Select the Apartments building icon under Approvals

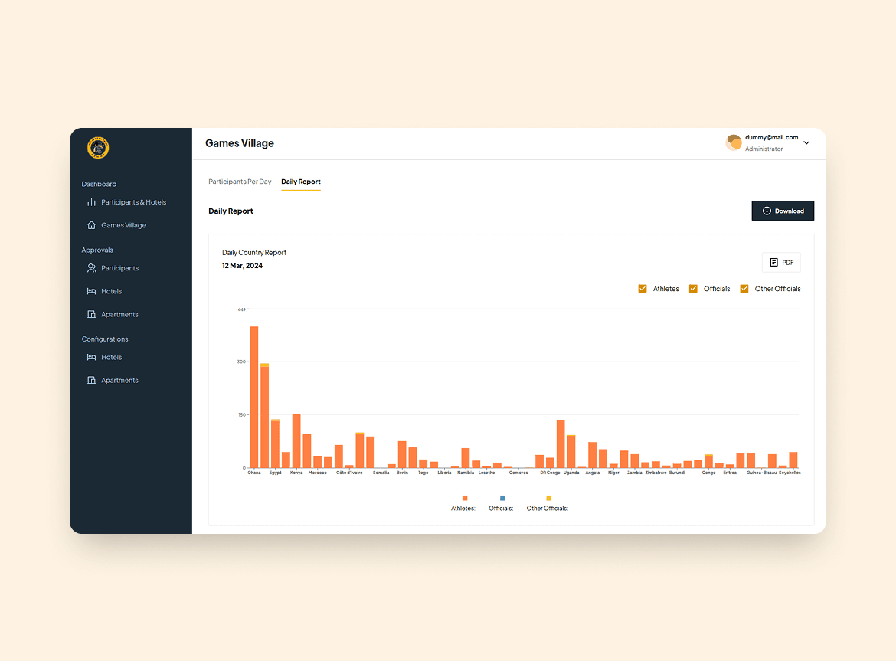[91, 314]
